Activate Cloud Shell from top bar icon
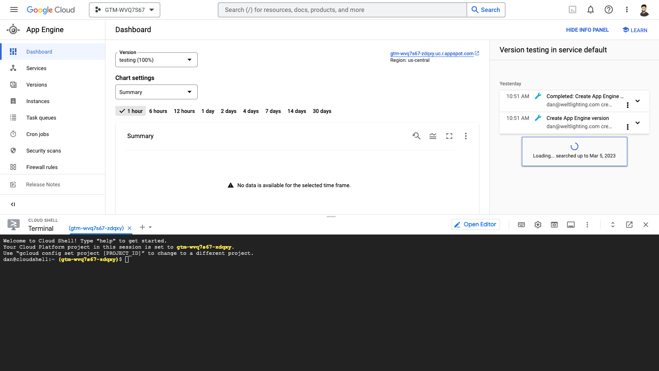The height and width of the screenshot is (371, 659). pos(573,9)
